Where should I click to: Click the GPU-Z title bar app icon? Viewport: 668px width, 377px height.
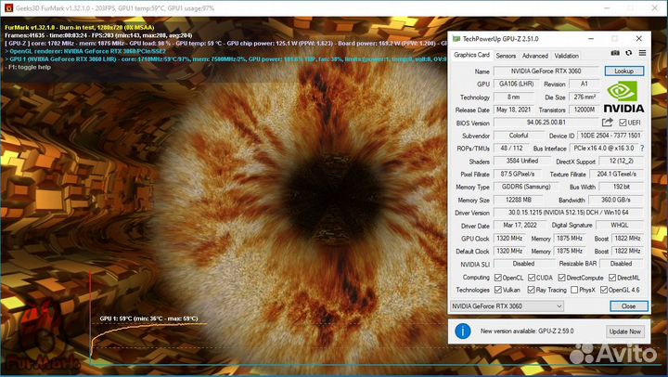click(x=456, y=39)
